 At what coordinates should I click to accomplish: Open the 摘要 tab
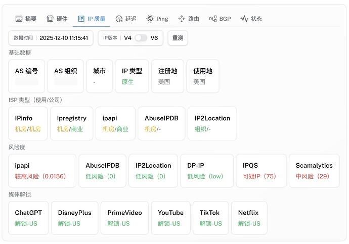(x=26, y=19)
